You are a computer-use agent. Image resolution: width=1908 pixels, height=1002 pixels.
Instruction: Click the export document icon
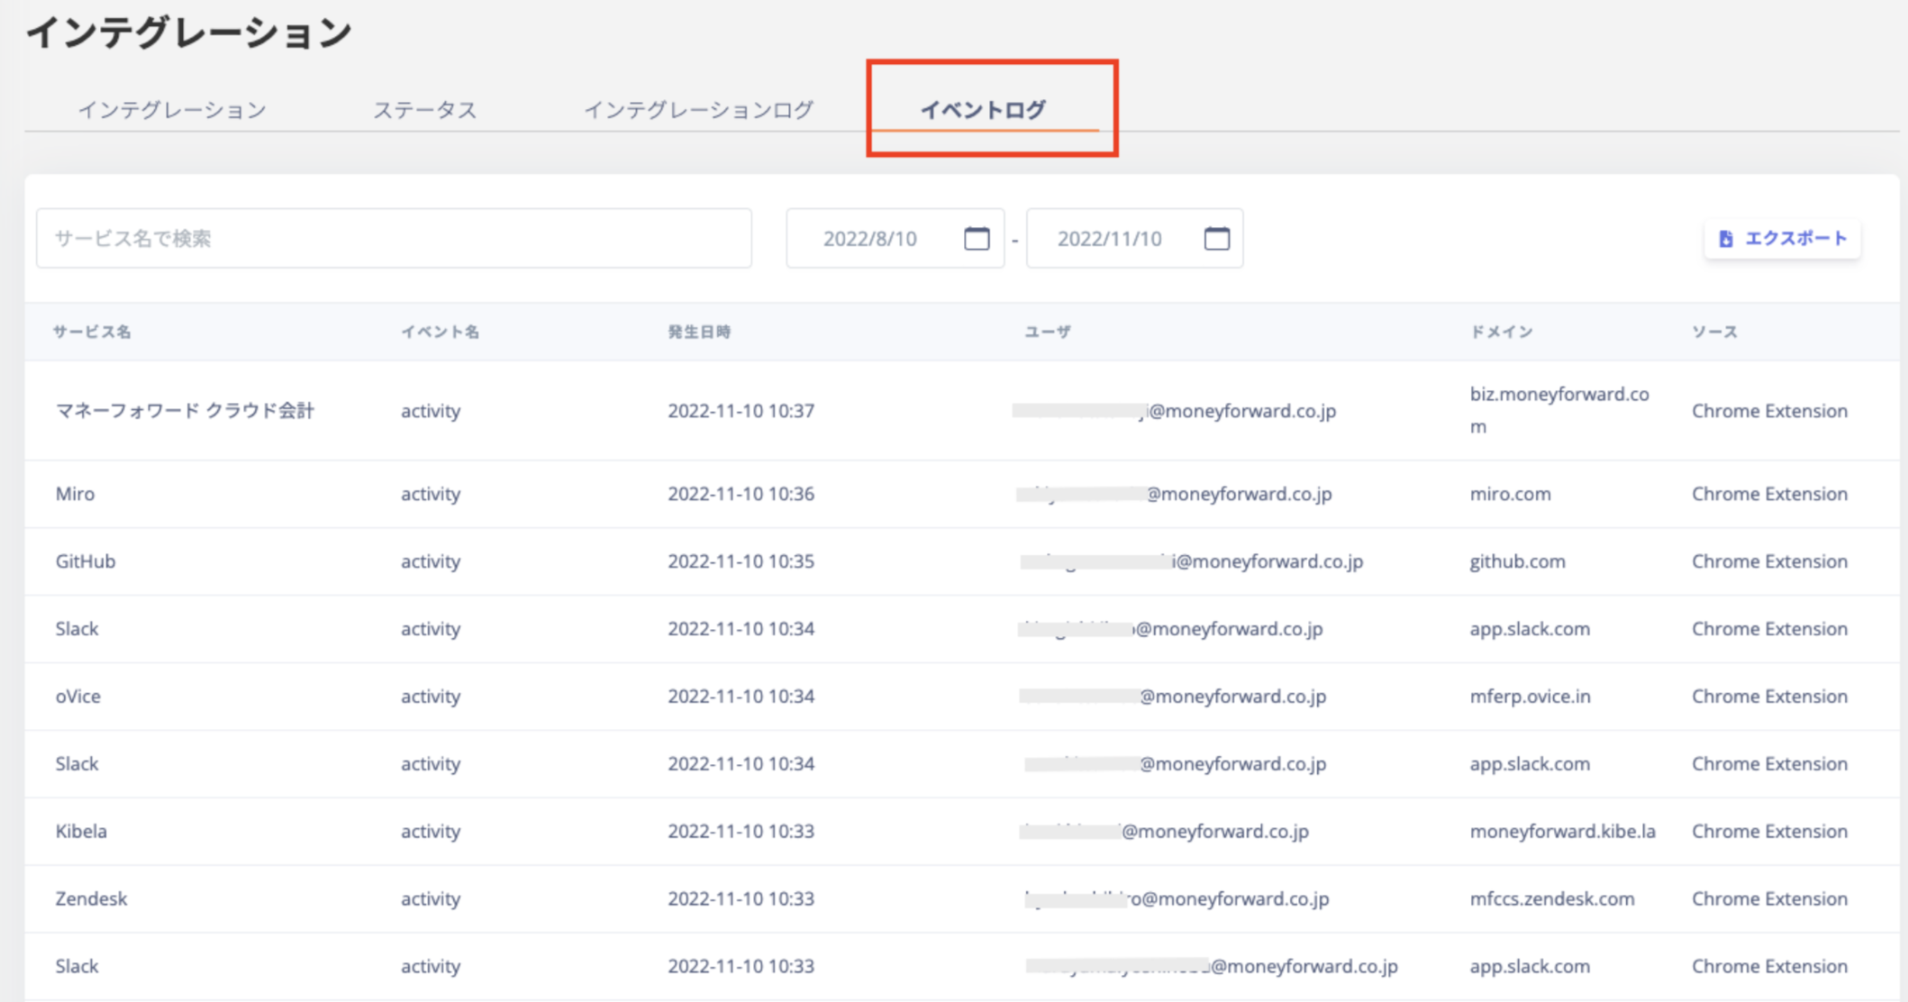[x=1725, y=239]
